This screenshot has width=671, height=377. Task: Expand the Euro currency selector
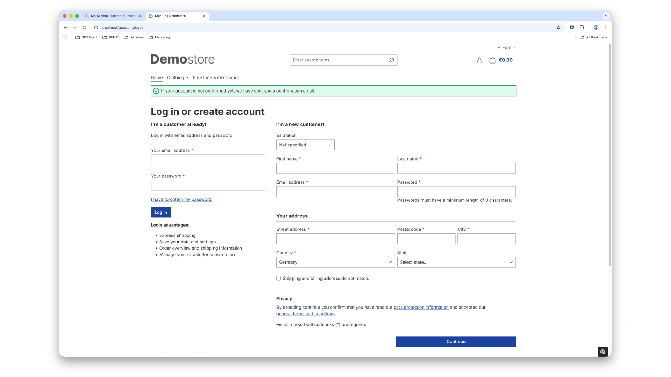[x=507, y=48]
